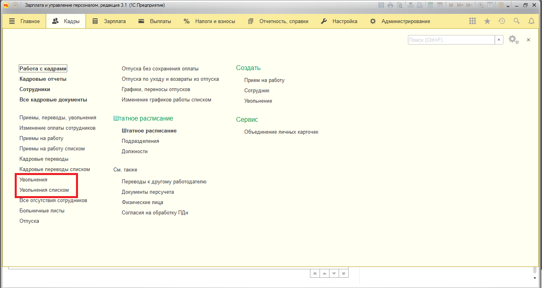
Task: Open Увольнения списком
Action: pos(44,190)
